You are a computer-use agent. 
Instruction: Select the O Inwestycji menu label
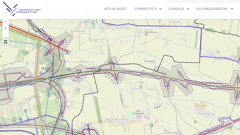(x=145, y=9)
